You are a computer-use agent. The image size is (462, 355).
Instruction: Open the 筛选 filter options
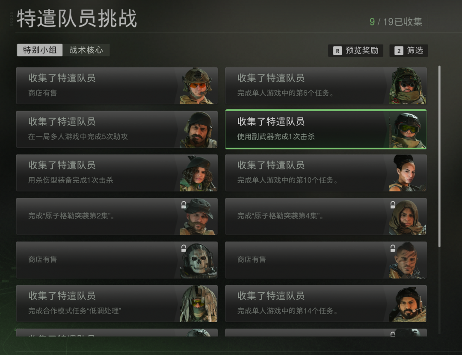pos(409,51)
